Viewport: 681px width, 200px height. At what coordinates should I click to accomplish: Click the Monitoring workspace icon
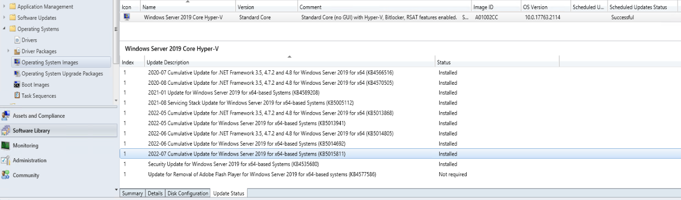[x=6, y=146]
